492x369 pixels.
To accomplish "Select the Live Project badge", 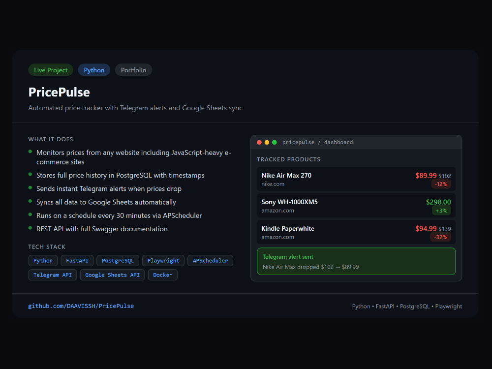I will (51, 70).
